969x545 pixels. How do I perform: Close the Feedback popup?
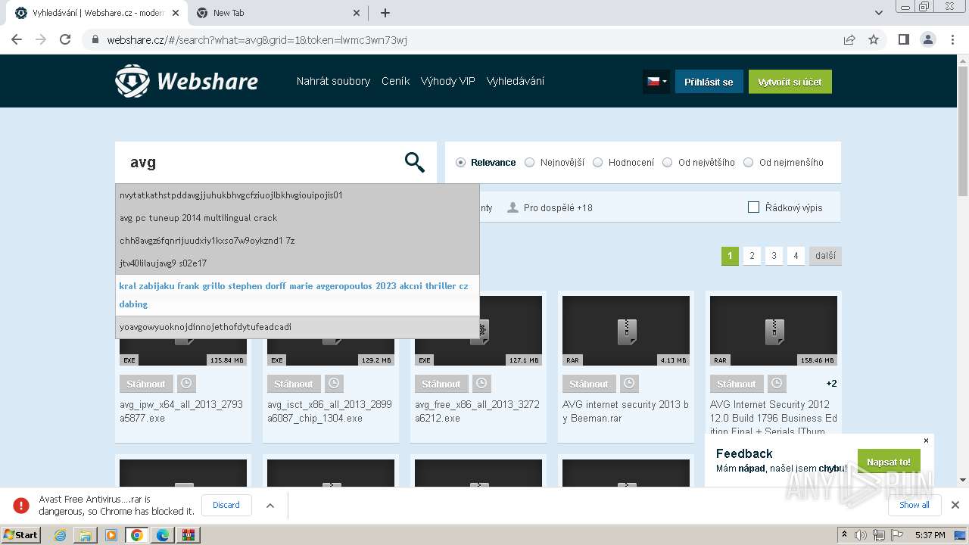click(x=926, y=441)
